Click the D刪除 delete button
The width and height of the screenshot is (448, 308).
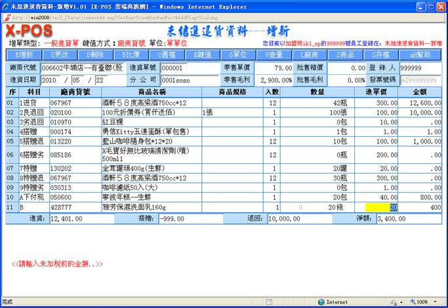pyautogui.click(x=97, y=54)
